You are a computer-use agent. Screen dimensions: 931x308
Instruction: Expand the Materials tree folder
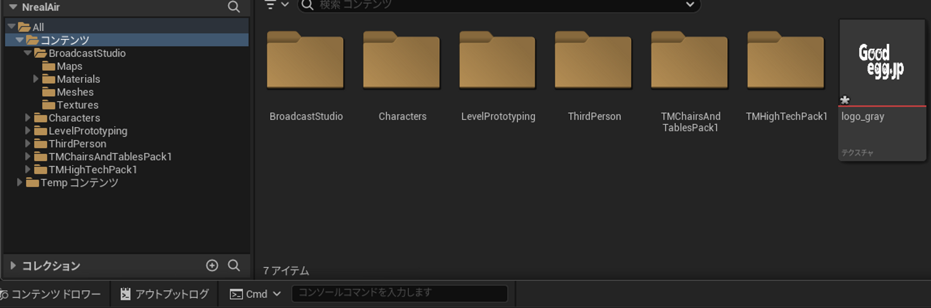(36, 79)
